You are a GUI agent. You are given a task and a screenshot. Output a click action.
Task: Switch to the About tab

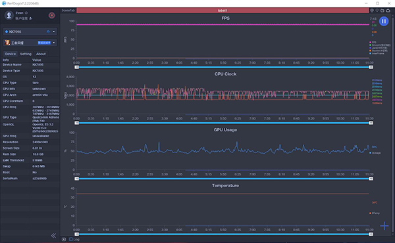coord(41,54)
